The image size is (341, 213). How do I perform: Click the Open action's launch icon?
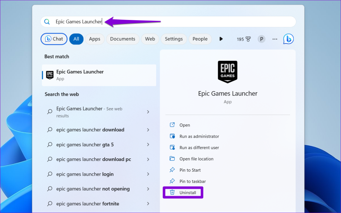coord(172,125)
